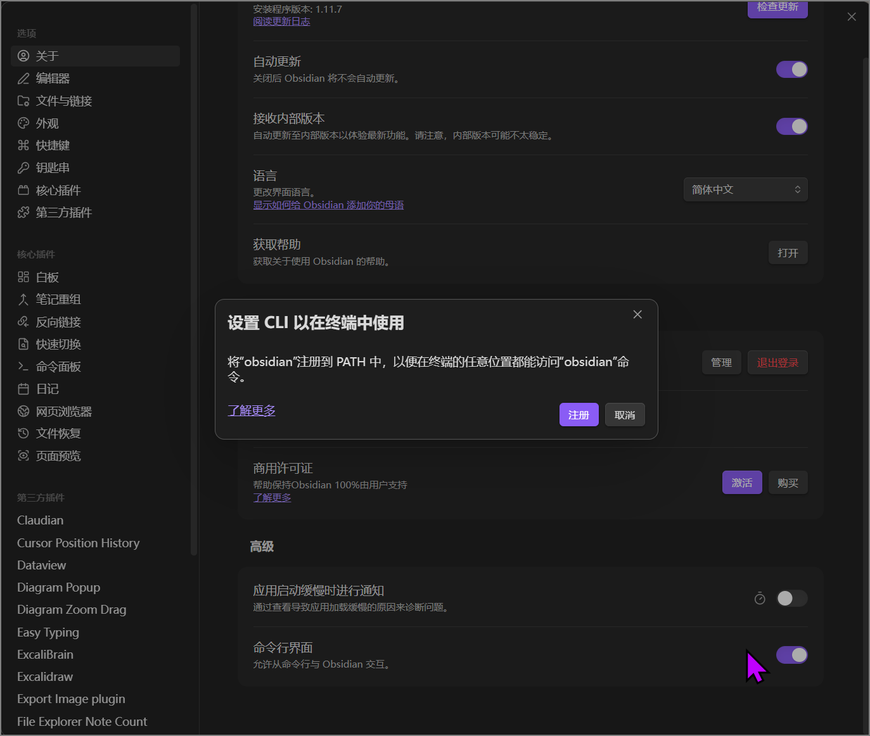The image size is (870, 736).
Task: Click the 反向链接 link icon
Action: pos(23,322)
